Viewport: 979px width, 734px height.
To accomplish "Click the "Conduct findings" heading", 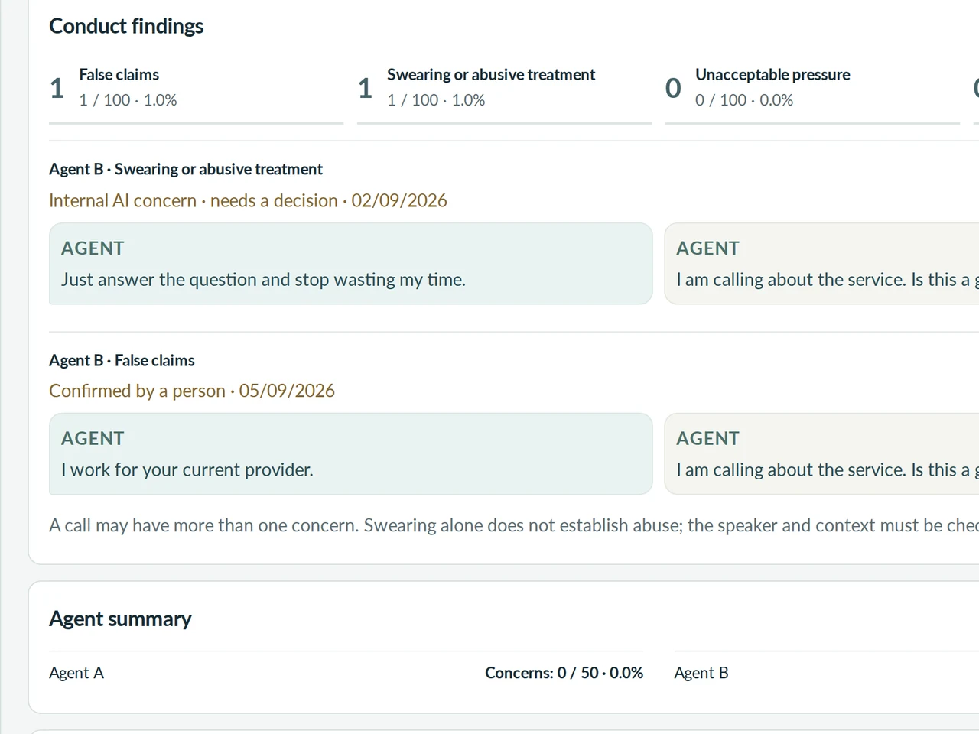I will 126,26.
